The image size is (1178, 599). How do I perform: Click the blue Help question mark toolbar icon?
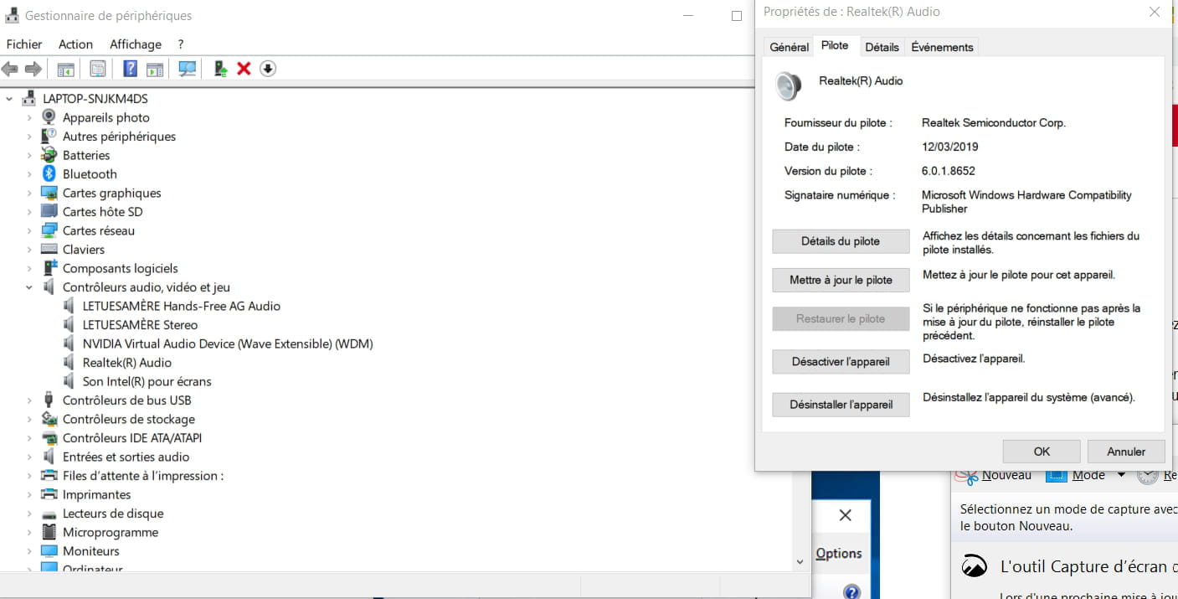pyautogui.click(x=131, y=69)
